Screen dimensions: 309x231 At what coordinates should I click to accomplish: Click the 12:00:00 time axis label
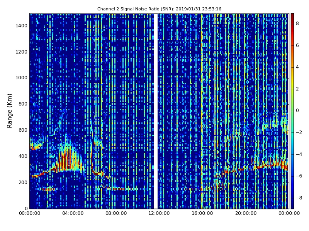pos(159,213)
